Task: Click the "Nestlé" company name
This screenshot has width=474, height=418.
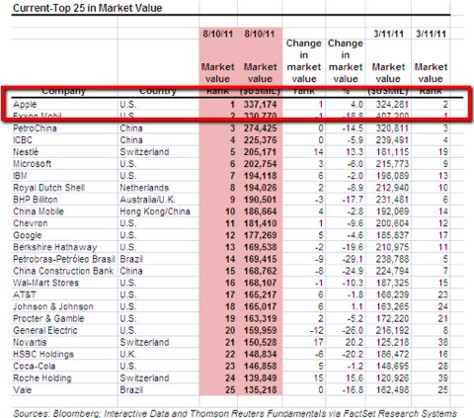Action: tap(26, 152)
